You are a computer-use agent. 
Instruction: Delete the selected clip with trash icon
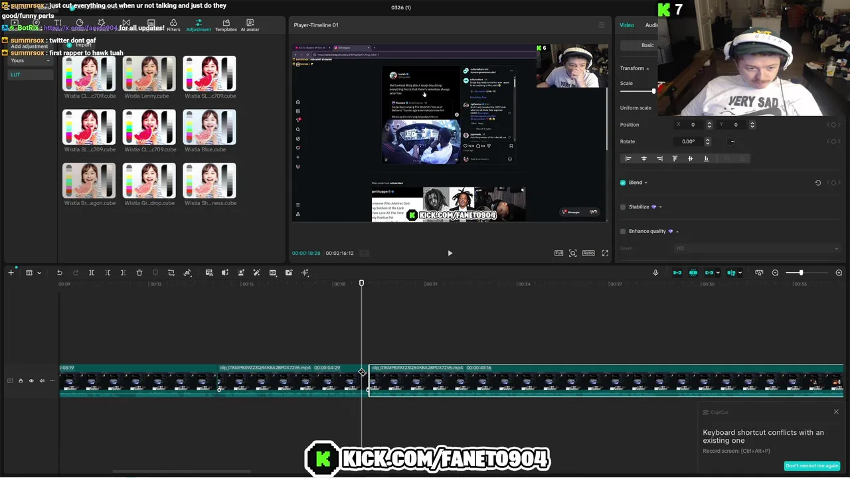pos(139,273)
